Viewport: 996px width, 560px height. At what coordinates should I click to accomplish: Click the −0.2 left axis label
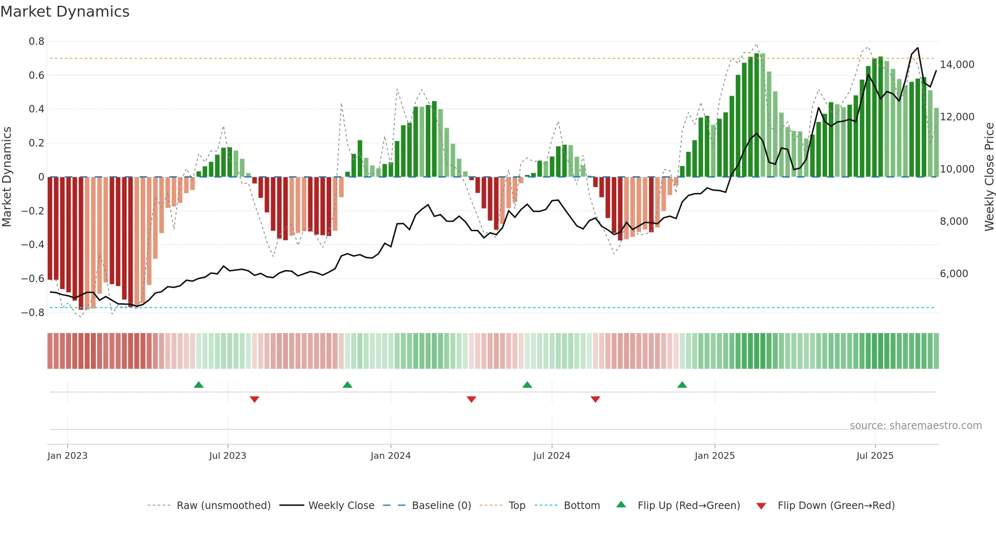(33, 211)
